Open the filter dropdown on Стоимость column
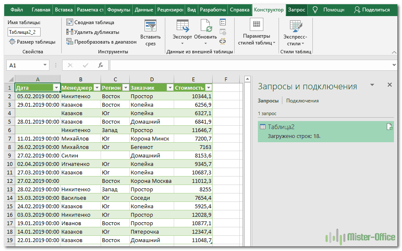Image resolution: width=402 pixels, height=251 pixels. pyautogui.click(x=209, y=87)
